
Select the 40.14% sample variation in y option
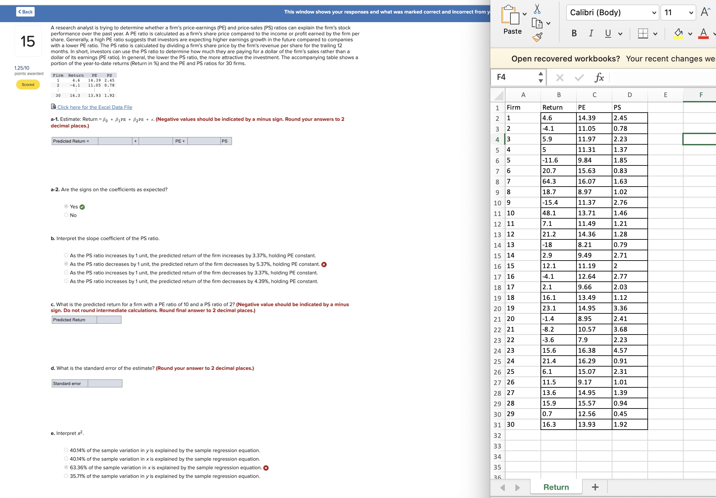[x=66, y=450]
